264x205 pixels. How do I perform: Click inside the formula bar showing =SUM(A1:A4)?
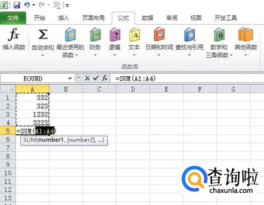point(187,79)
